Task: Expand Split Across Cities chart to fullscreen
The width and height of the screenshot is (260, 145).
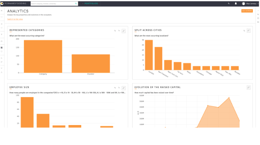Action: tap(249, 31)
